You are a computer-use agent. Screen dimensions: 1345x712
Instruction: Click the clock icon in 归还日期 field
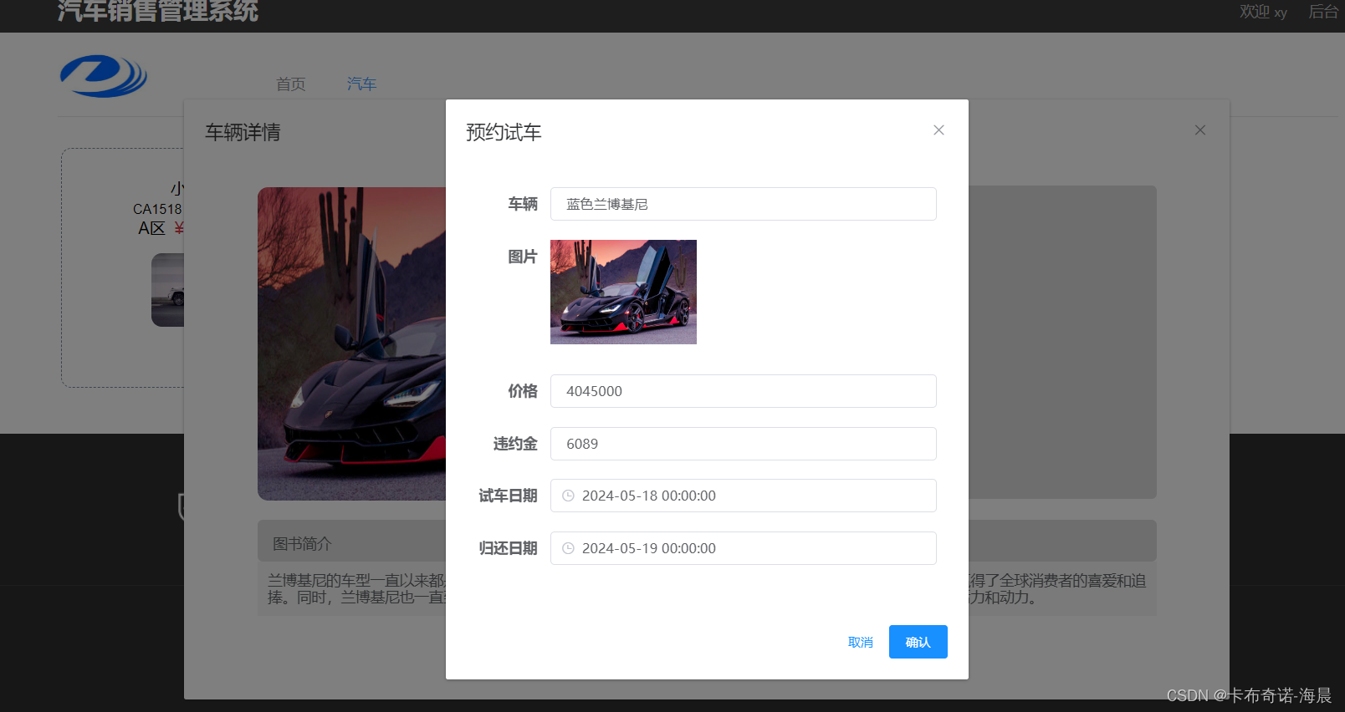pos(568,548)
